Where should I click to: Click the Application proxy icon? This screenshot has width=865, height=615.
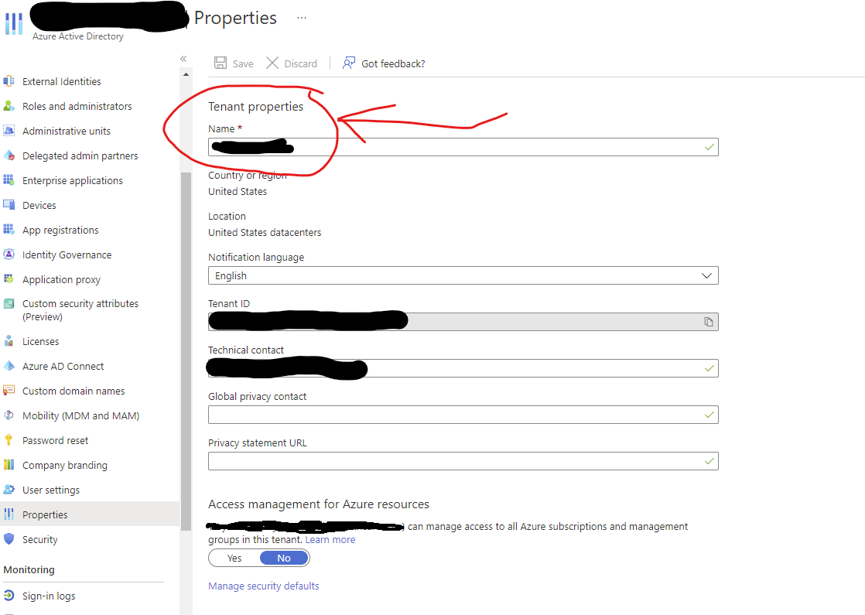[9, 279]
